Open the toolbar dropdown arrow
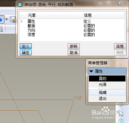This screenshot has height=123, width=129. (6, 19)
